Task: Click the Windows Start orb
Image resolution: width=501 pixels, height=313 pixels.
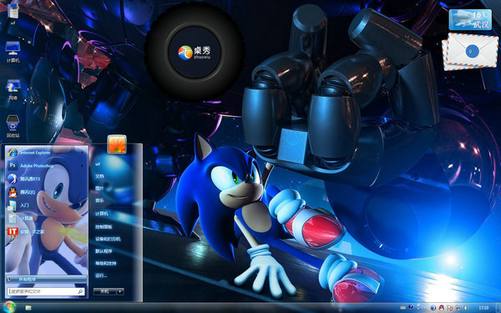Action: (9, 307)
